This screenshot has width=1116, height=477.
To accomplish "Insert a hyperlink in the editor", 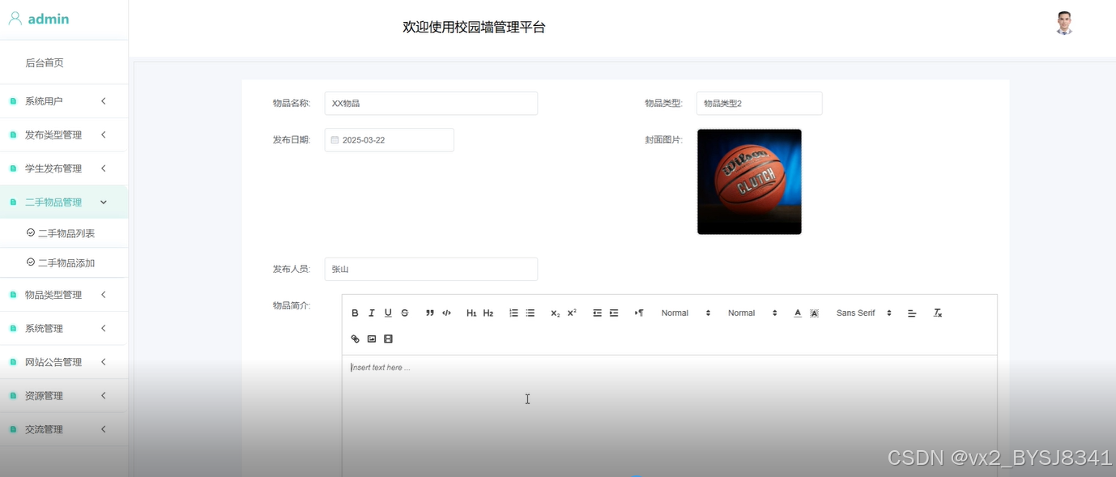I will point(355,339).
